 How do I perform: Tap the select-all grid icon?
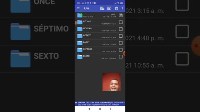pos(121,15)
